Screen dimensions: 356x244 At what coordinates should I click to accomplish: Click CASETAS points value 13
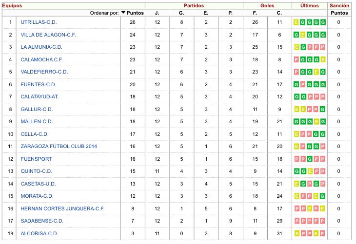point(133,184)
